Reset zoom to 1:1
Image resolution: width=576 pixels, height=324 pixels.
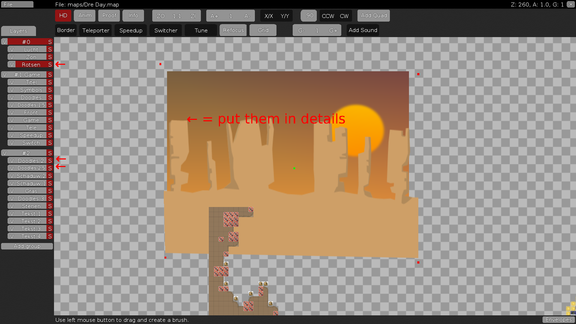[x=176, y=15]
